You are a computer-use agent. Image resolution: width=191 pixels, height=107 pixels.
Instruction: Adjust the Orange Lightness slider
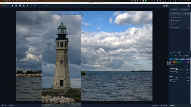coord(176,73)
